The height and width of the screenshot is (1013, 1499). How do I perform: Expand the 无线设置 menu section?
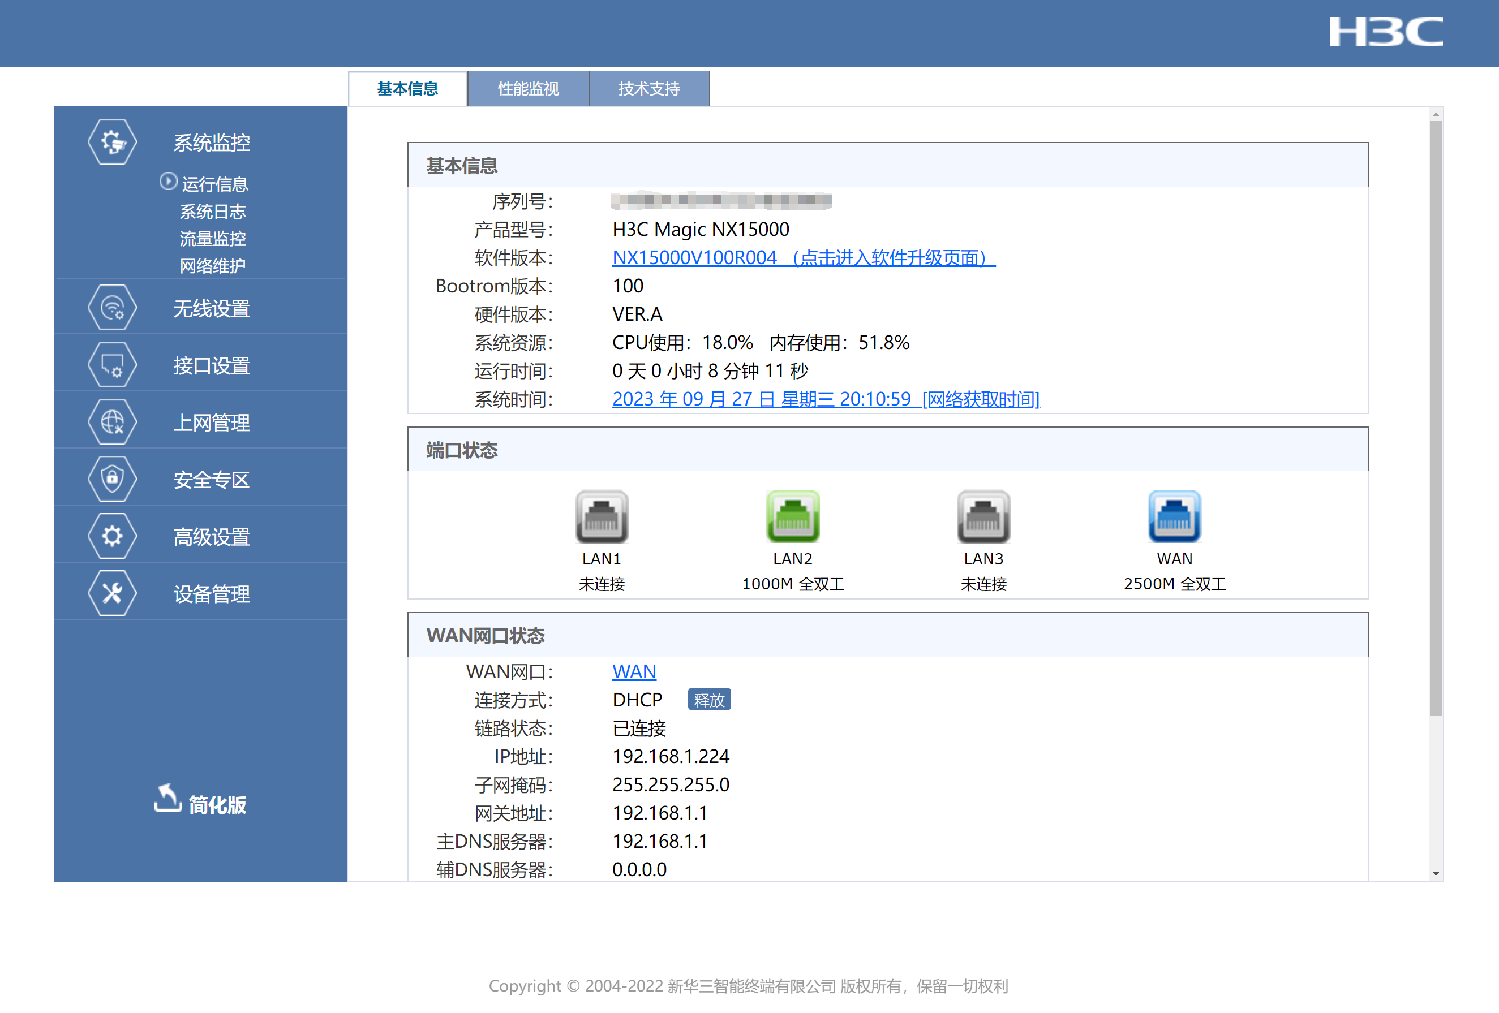point(212,308)
